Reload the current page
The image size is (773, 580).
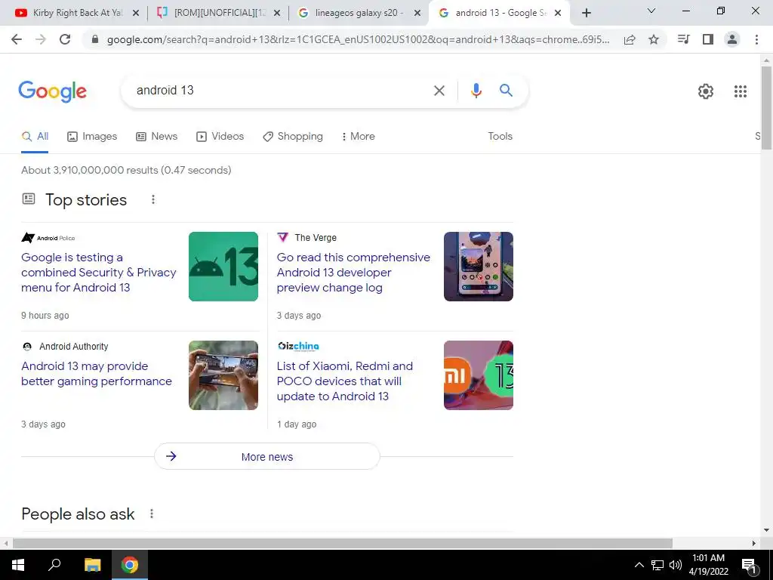[x=65, y=39]
